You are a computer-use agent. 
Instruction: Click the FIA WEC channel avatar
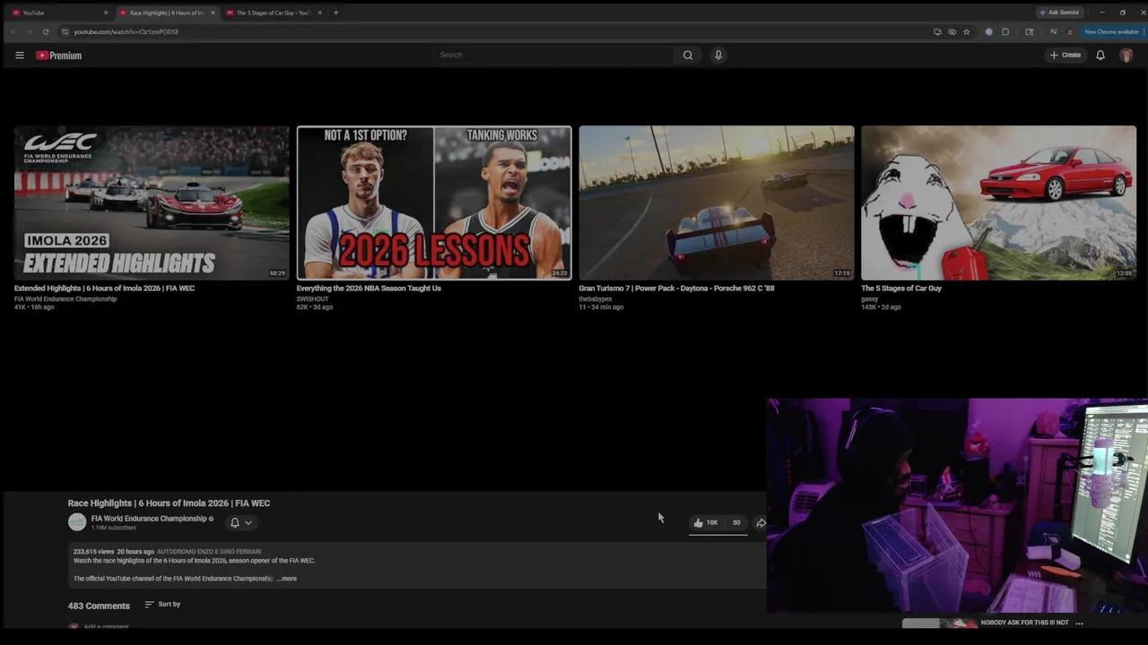tap(77, 522)
